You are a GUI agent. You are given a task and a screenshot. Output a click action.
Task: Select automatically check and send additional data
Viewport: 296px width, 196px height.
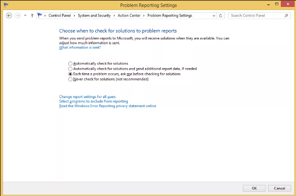[x=133, y=69]
